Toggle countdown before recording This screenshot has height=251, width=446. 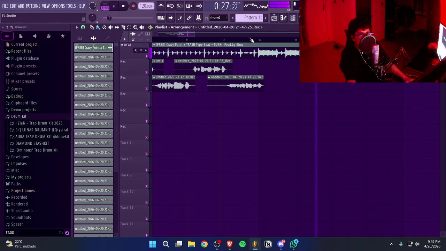point(180,6)
